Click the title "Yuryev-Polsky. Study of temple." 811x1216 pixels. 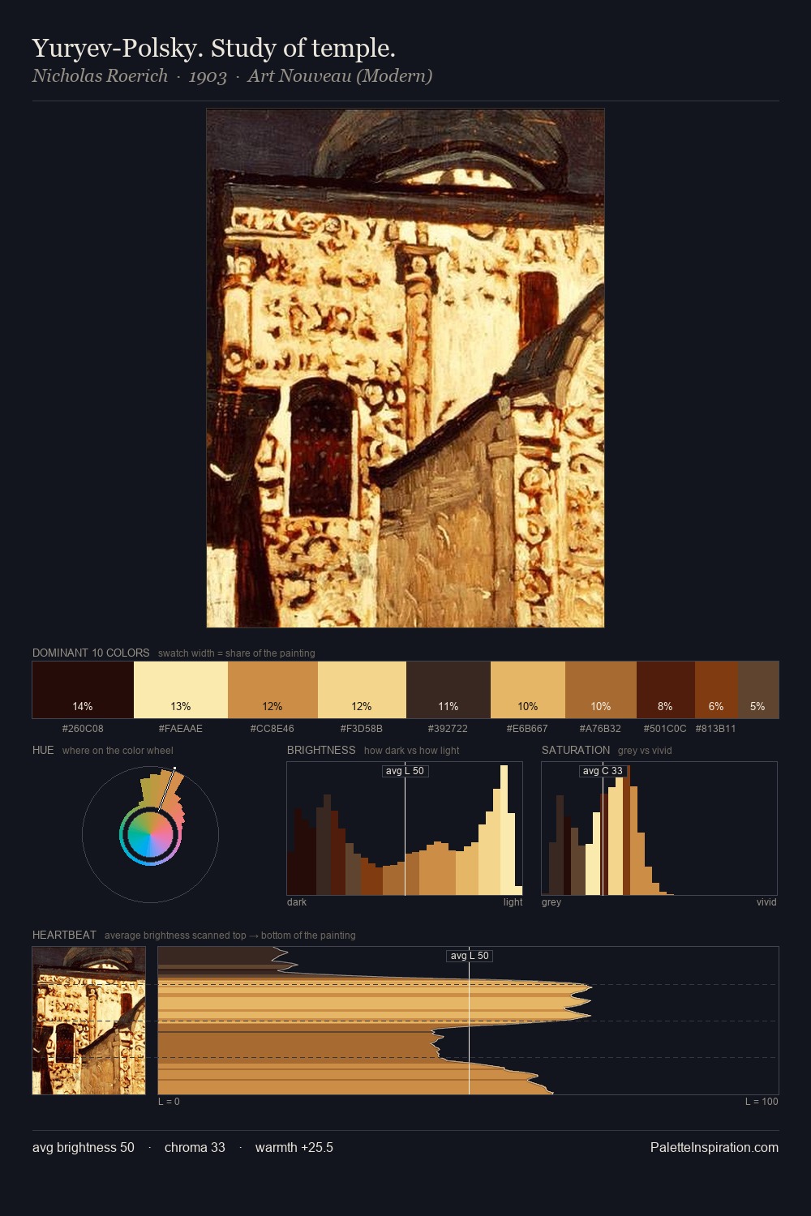pos(214,49)
